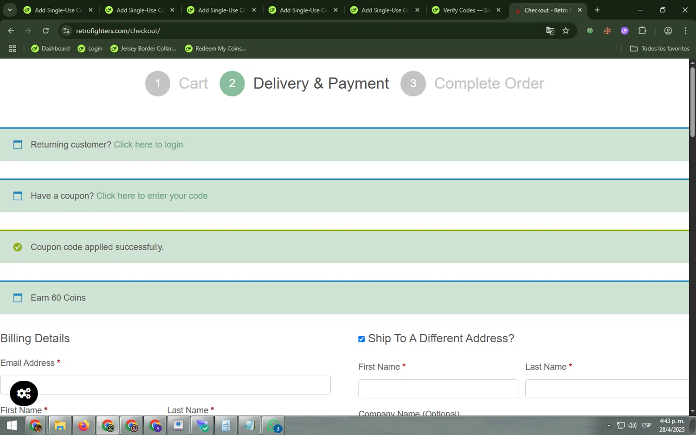The width and height of the screenshot is (696, 435).
Task: Click the address bar URL
Action: click(118, 31)
